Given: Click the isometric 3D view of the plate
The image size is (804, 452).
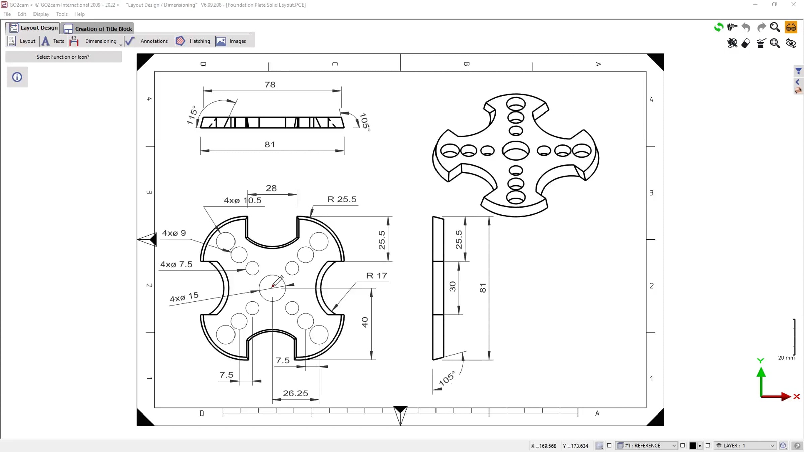Looking at the screenshot, I should pos(516,155).
